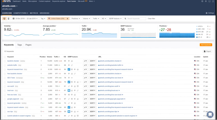Open the chat support bubble
Image resolution: width=217 pixels, height=120 pixels.
coord(210,115)
